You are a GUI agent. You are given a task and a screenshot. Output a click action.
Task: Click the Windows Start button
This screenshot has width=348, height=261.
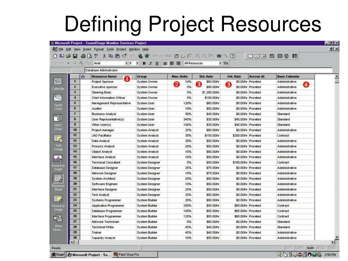click(57, 255)
